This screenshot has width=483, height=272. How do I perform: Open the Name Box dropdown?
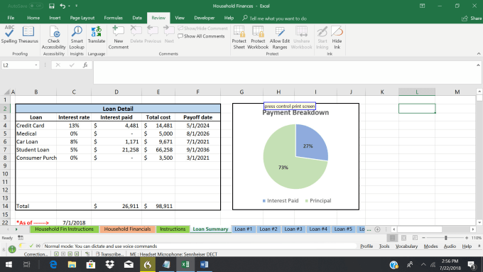pyautogui.click(x=36, y=65)
